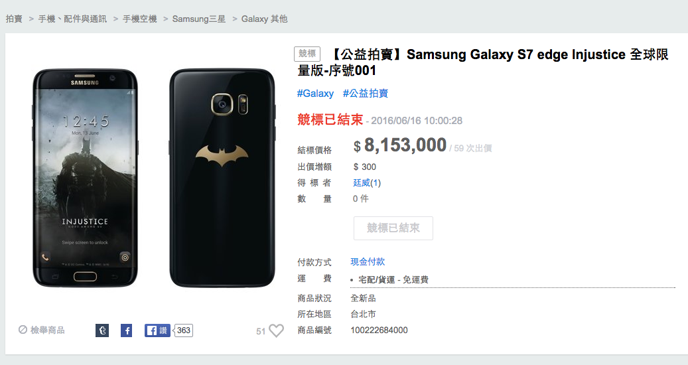688x365 pixels.
Task: Open the 手機空機 breadcrumb category
Action: click(x=139, y=19)
